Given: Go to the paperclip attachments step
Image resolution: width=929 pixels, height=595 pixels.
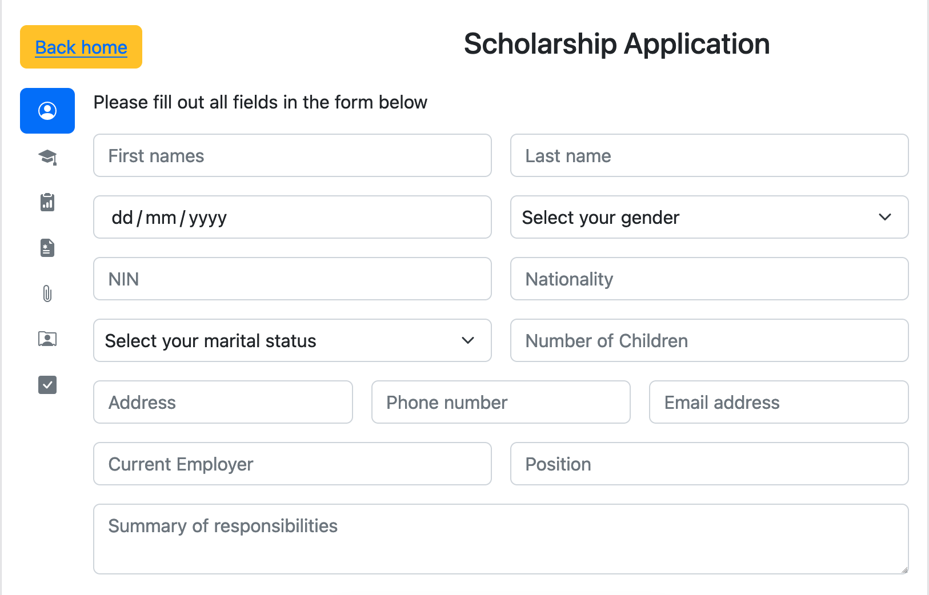Looking at the screenshot, I should 47,294.
